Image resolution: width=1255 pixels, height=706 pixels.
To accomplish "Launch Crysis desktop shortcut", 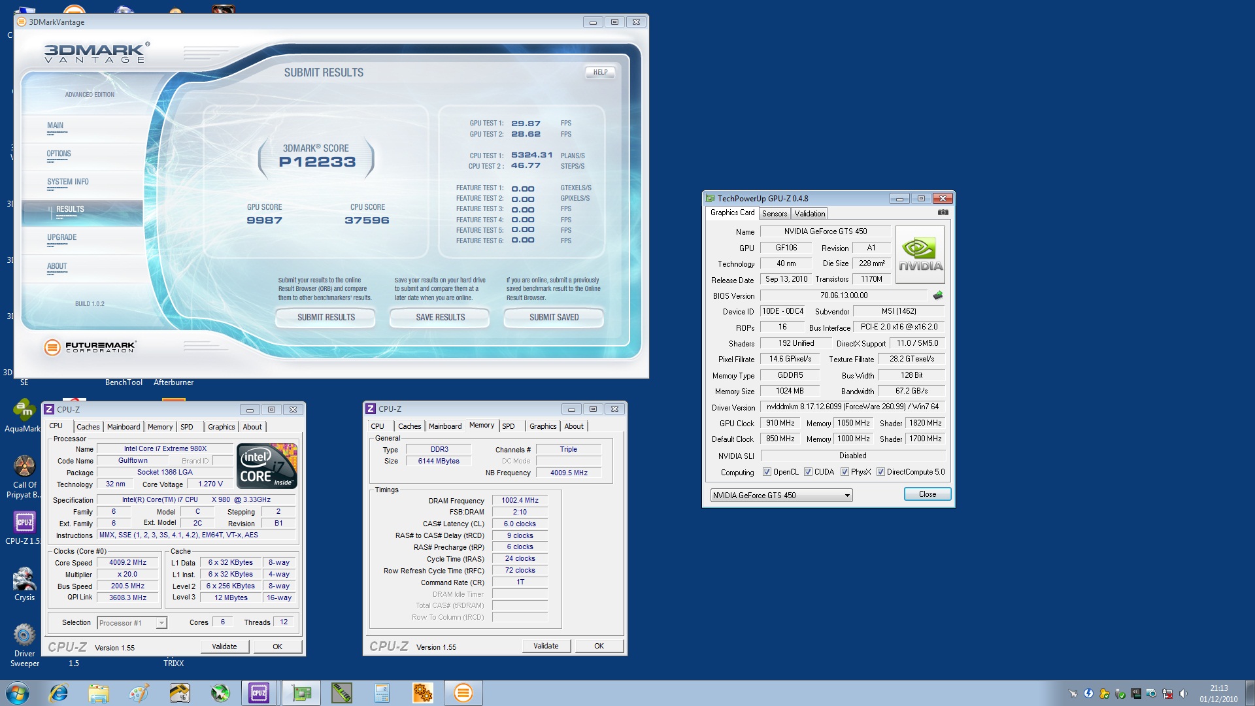I will click(x=24, y=580).
